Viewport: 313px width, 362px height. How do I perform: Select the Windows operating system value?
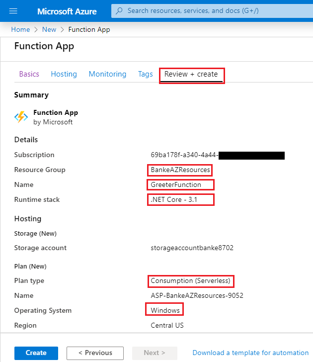165,310
